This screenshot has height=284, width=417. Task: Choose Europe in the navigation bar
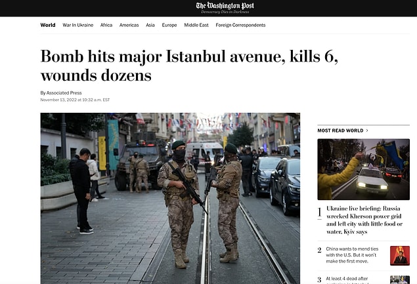[169, 25]
